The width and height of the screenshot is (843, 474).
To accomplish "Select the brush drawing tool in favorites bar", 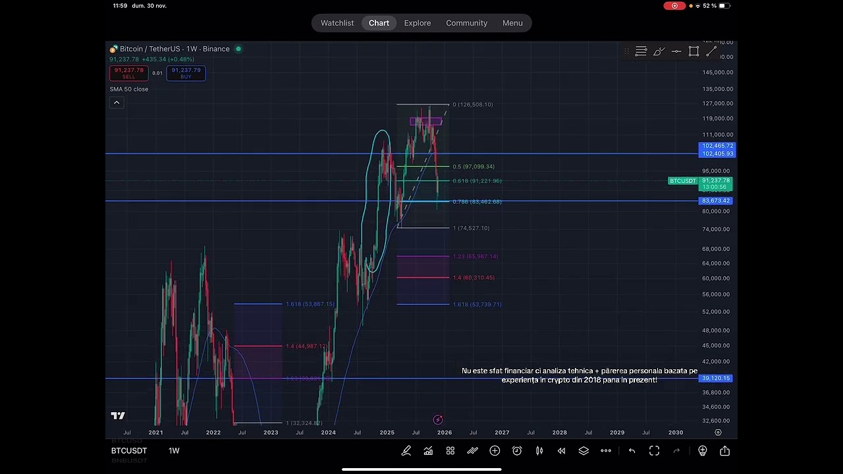I will 659,51.
